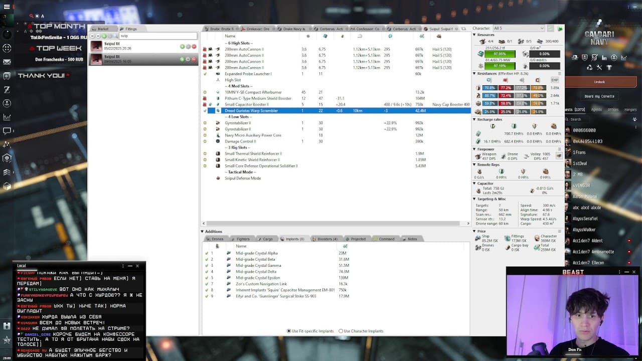
Task: Toggle Pithum C-Type Medium Shield Booster state
Action: coord(205,98)
